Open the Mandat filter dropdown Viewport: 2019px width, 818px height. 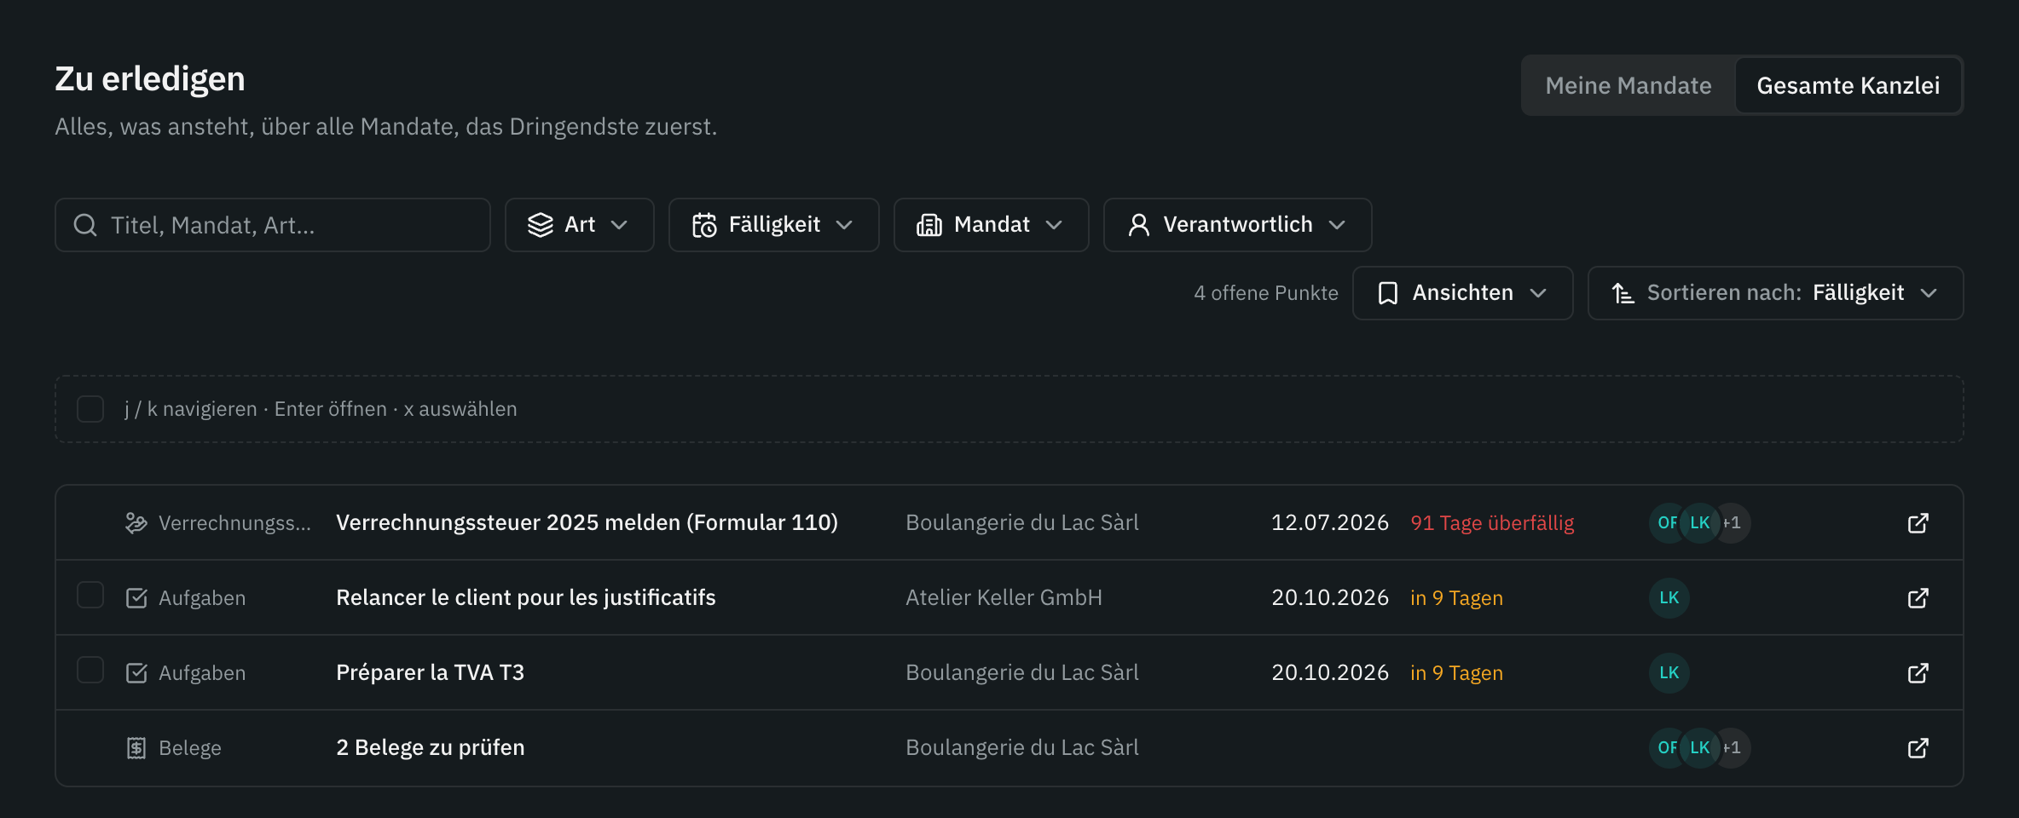992,225
